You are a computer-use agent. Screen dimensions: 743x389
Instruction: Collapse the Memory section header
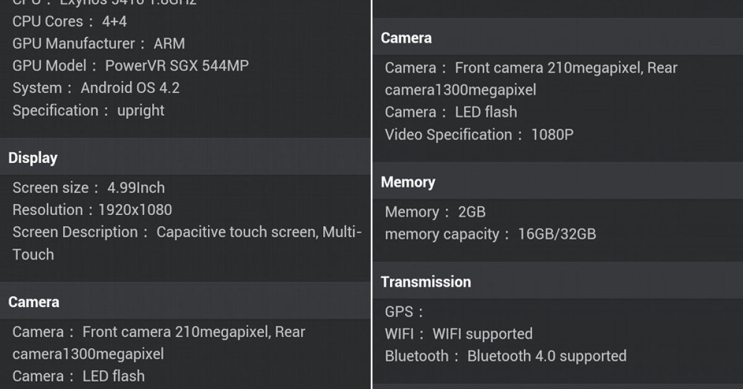point(408,183)
